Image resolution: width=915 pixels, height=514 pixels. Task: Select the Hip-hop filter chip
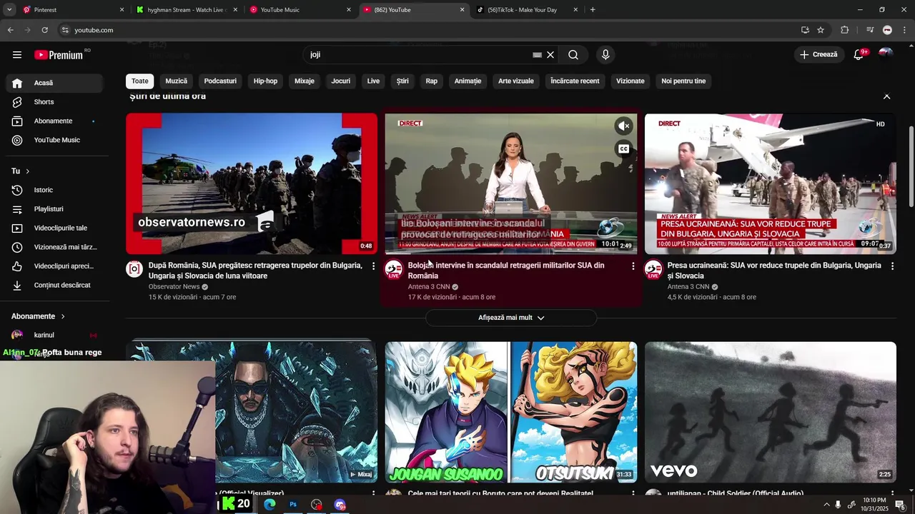tap(265, 81)
